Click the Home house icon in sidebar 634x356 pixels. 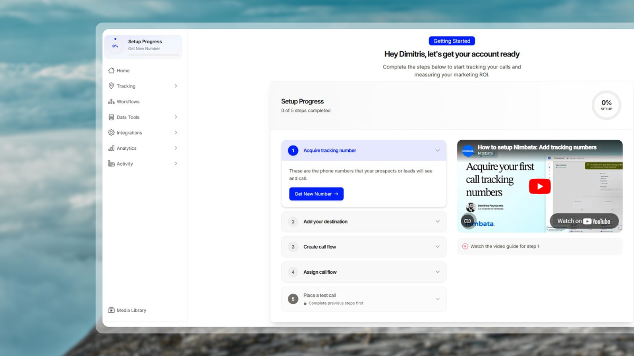111,71
